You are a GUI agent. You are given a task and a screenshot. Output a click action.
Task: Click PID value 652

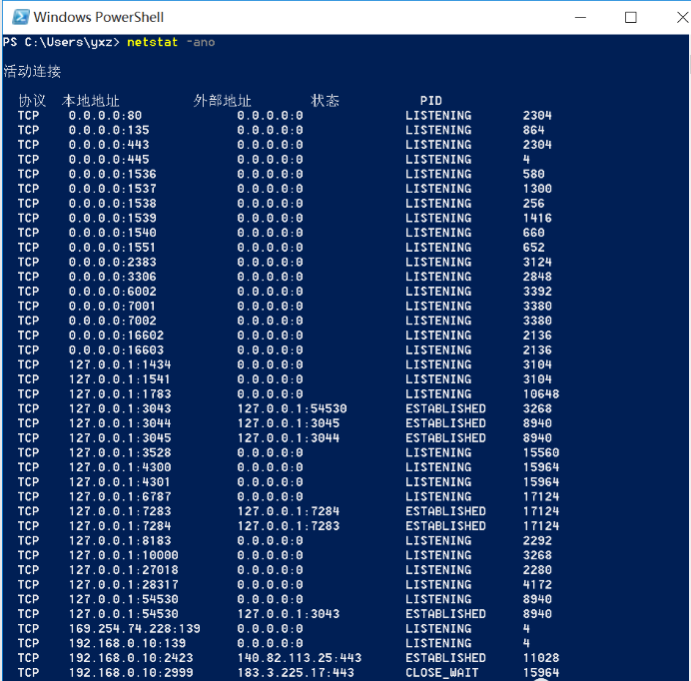[x=533, y=248]
